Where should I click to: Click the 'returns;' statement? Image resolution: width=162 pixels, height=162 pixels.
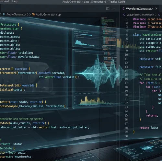[x=152, y=115]
